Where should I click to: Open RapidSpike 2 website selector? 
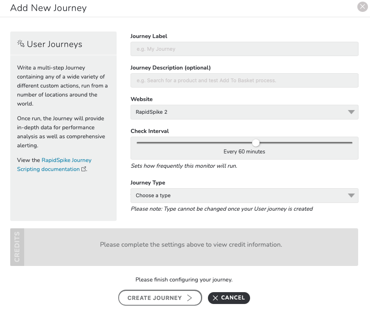(x=244, y=112)
